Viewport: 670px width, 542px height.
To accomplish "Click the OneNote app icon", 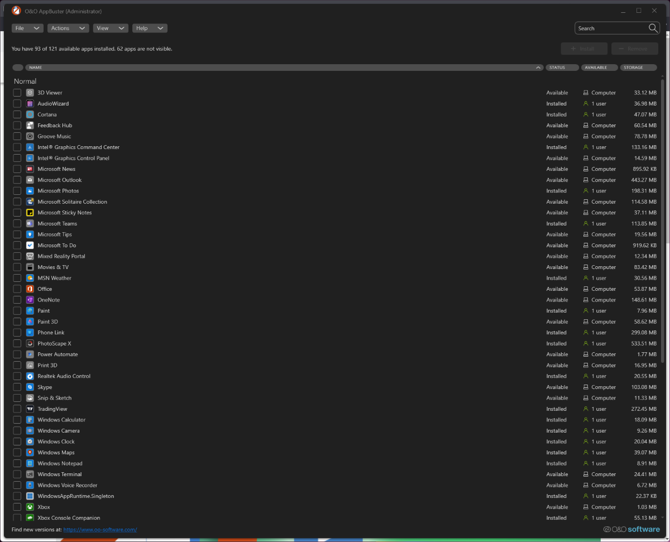I will [x=30, y=300].
